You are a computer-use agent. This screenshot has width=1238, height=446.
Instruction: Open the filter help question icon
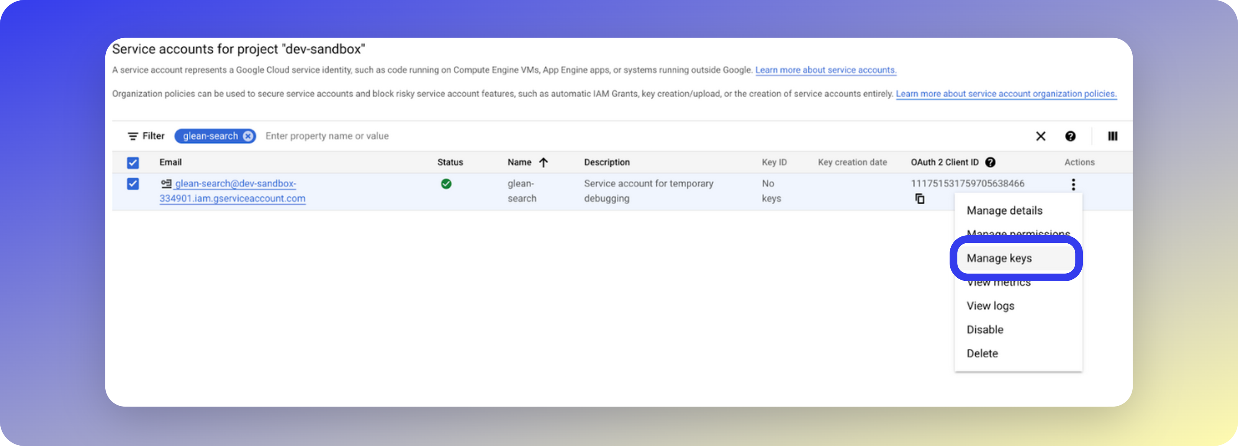pos(1070,136)
